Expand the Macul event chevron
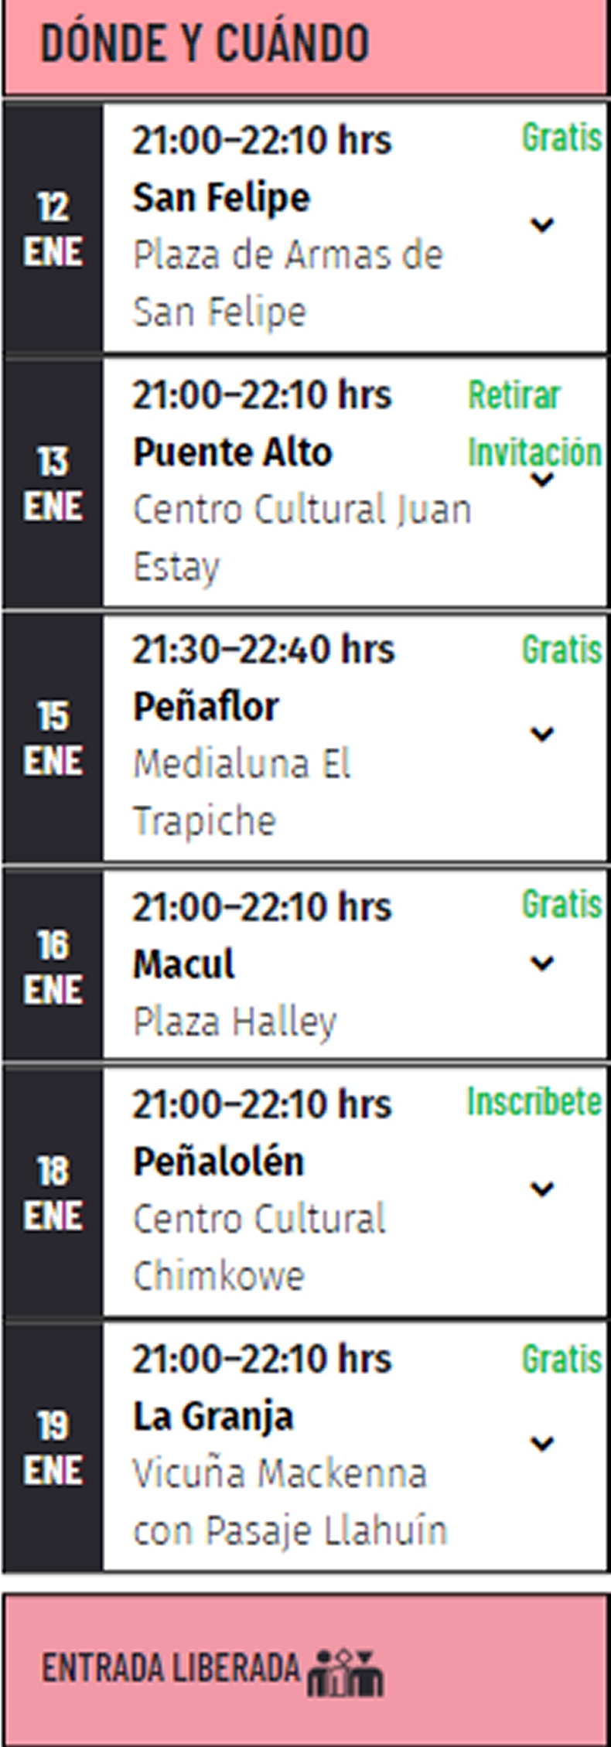 [542, 963]
